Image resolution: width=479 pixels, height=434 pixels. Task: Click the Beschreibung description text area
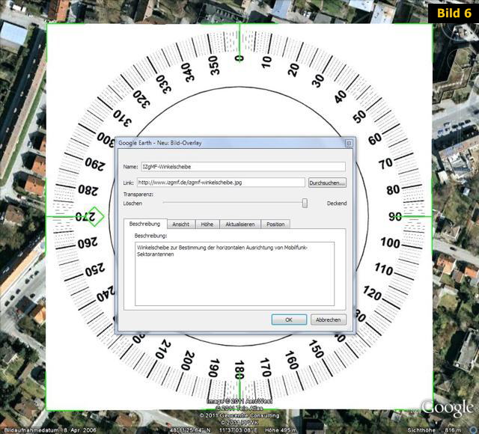coord(234,274)
